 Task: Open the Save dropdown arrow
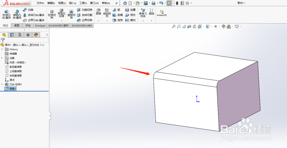[150, 3]
